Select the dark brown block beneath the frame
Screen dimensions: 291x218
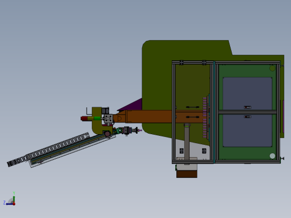pyautogui.click(x=187, y=174)
